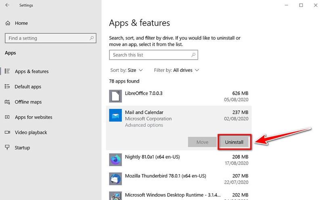Click the Microsoft Windows Desktop Runtime icon
Viewport: 323px width, 200px height.
115,196
